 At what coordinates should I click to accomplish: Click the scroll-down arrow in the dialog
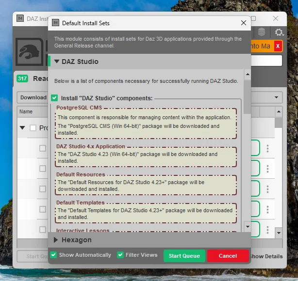(248, 227)
